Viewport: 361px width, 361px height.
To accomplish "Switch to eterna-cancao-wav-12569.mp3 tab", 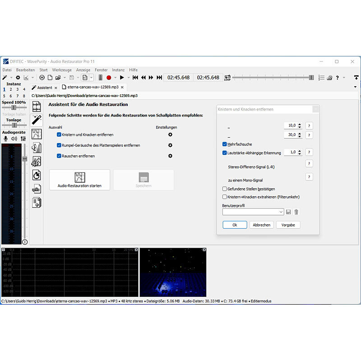I will (93, 87).
